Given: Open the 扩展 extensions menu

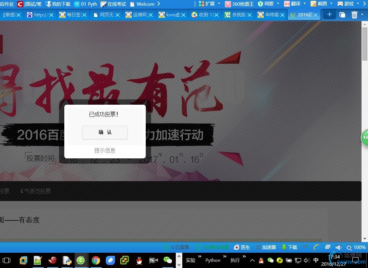Looking at the screenshot, I should click(207, 4).
